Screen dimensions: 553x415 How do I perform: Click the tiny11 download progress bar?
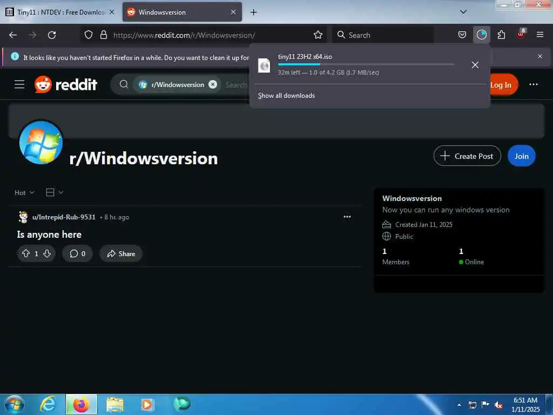tap(366, 64)
